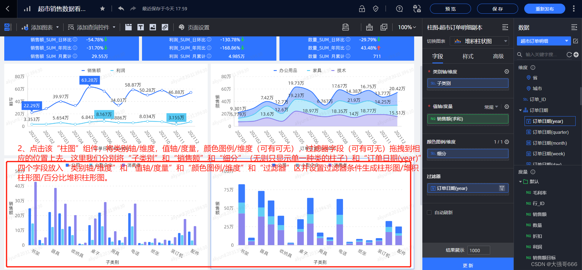582x270 pixels.
Task: Open the 常规 measure mode dropdown
Action: [x=491, y=107]
